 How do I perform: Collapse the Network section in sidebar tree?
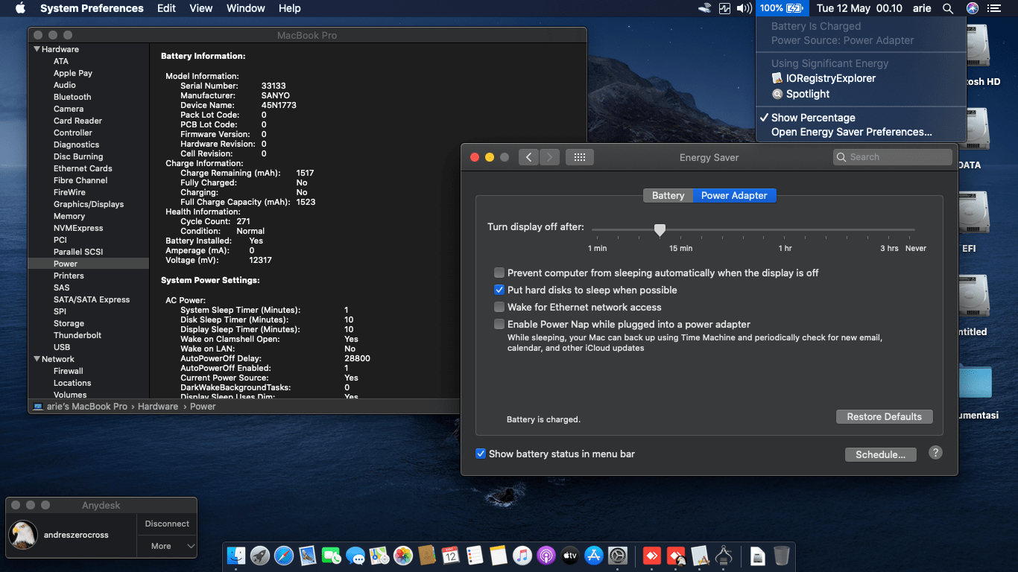coord(37,359)
